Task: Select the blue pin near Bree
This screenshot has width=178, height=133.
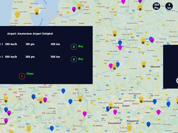Action: coord(52,129)
